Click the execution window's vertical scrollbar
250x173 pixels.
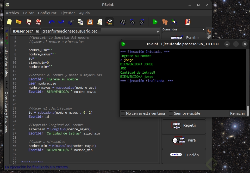[248, 110]
